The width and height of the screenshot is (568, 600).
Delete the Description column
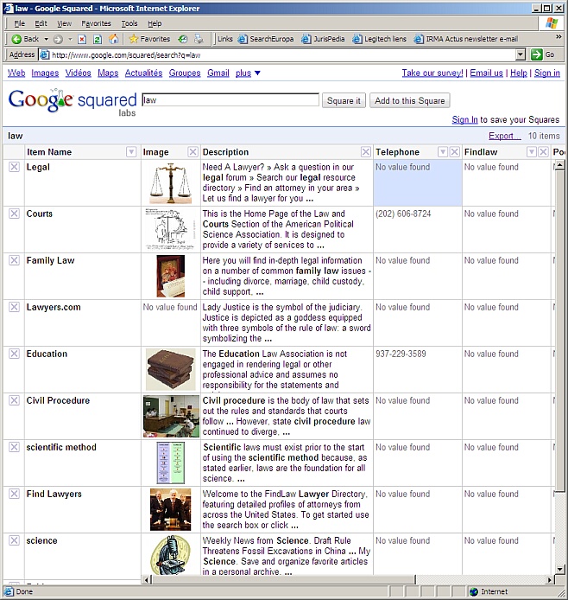[365, 152]
